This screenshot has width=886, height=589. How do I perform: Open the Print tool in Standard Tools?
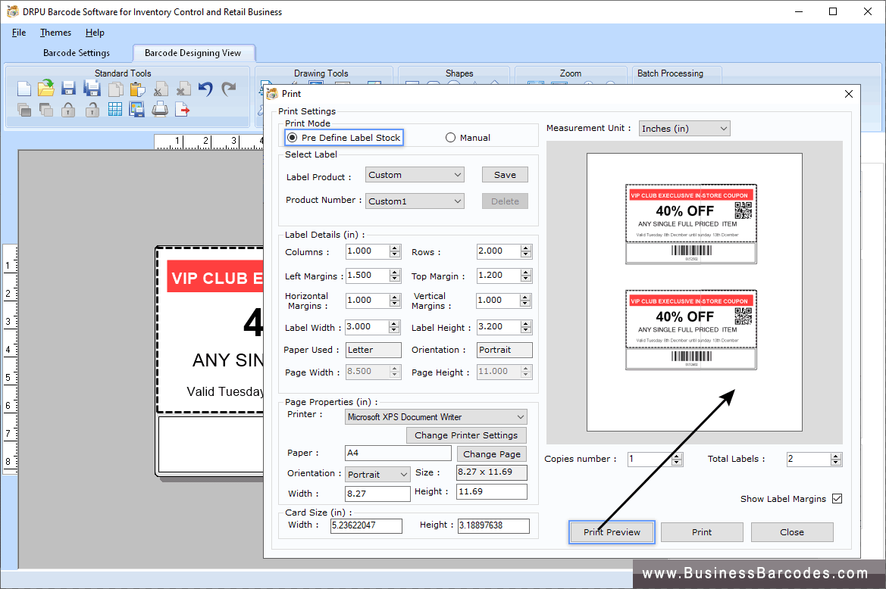tap(159, 109)
